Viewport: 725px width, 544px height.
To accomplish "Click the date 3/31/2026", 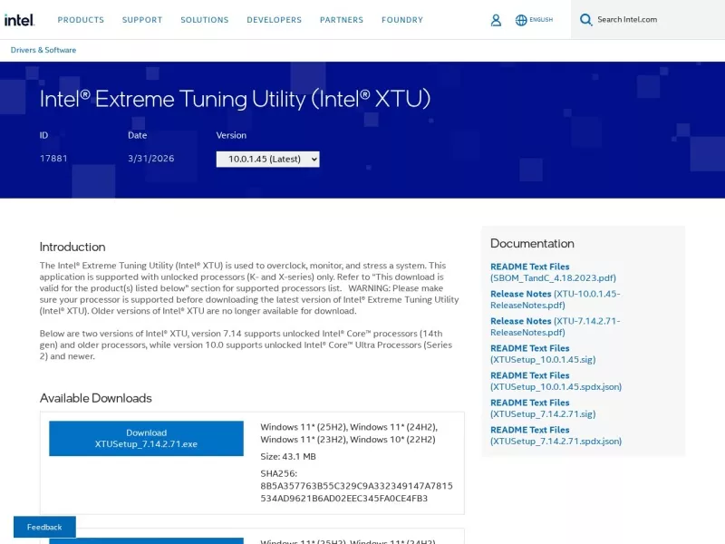I will (x=151, y=158).
